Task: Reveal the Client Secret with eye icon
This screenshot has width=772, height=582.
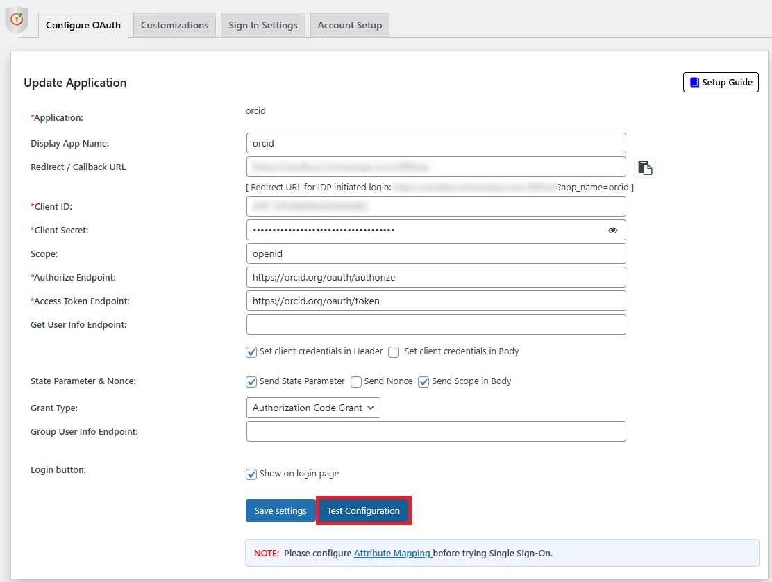Action: click(x=612, y=230)
